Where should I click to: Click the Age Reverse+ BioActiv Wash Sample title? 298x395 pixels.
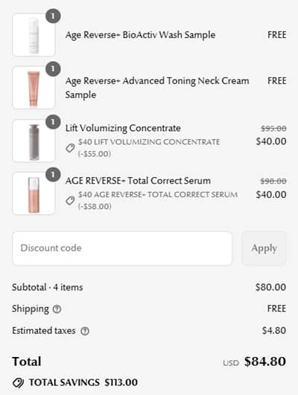tap(140, 35)
